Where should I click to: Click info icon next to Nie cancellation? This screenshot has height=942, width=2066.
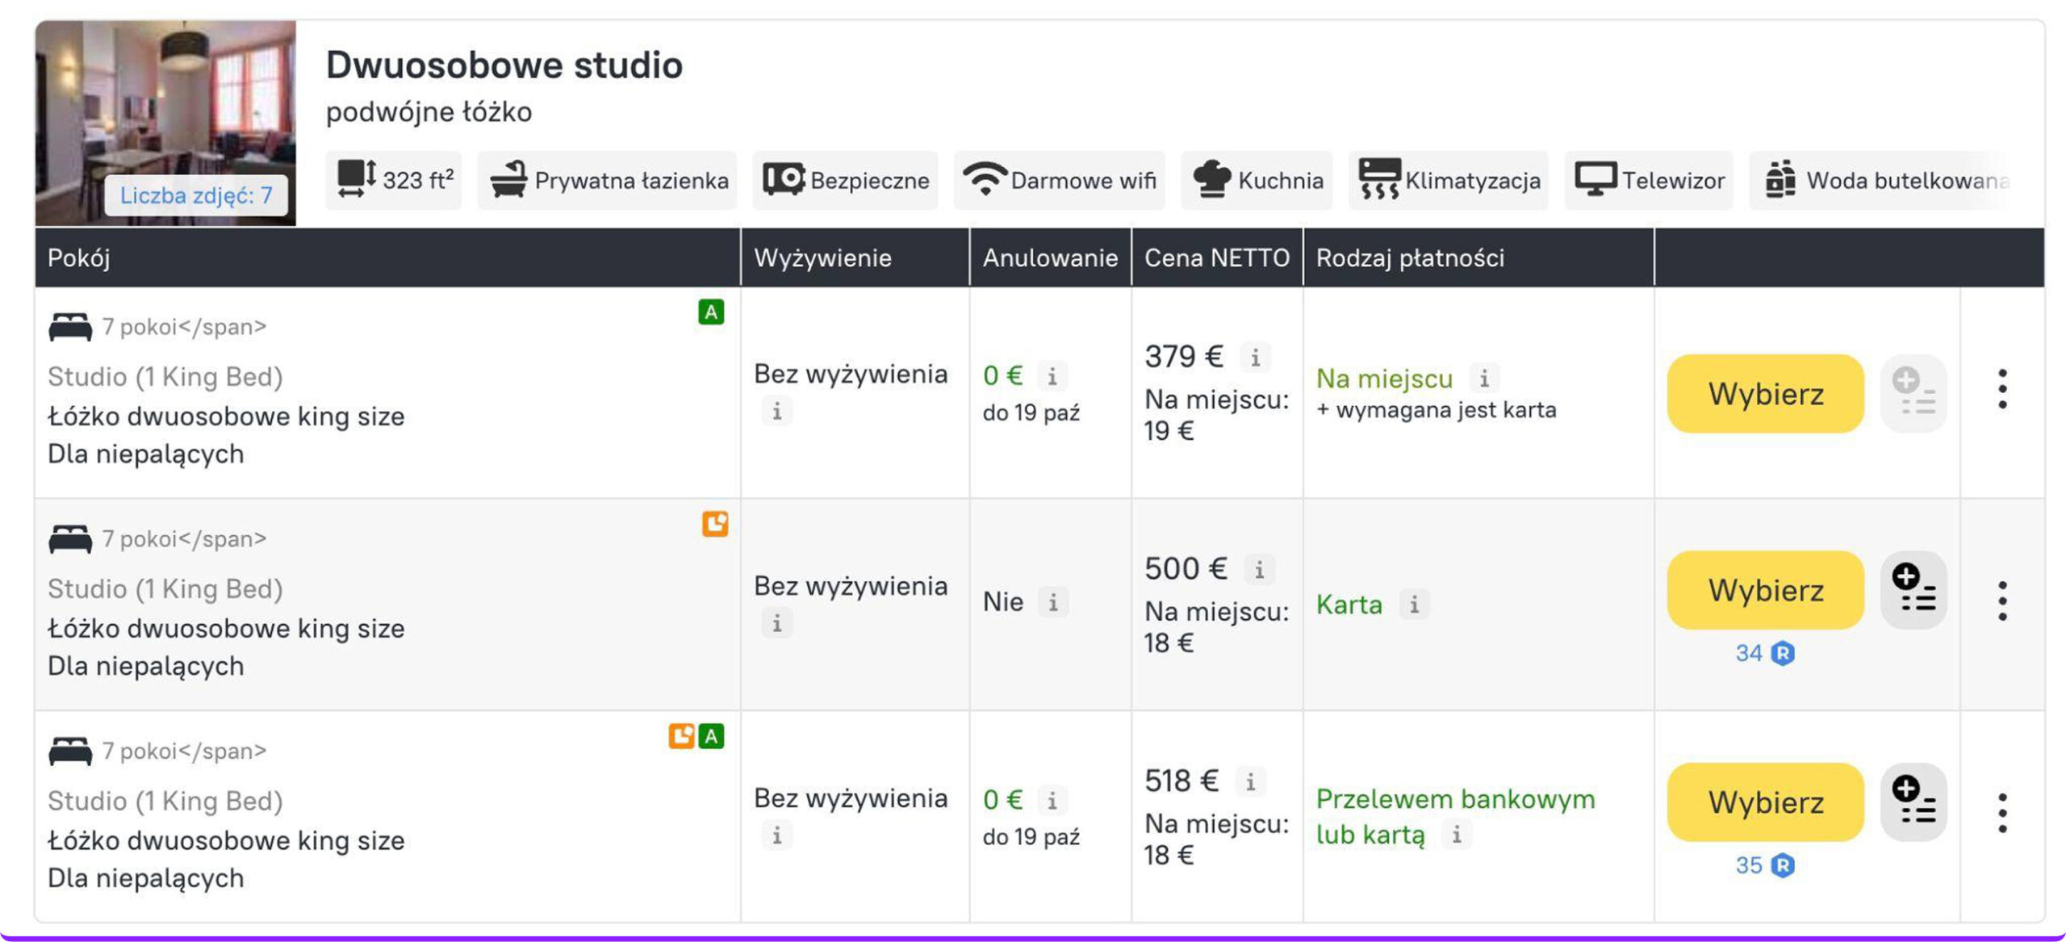pyautogui.click(x=1052, y=602)
